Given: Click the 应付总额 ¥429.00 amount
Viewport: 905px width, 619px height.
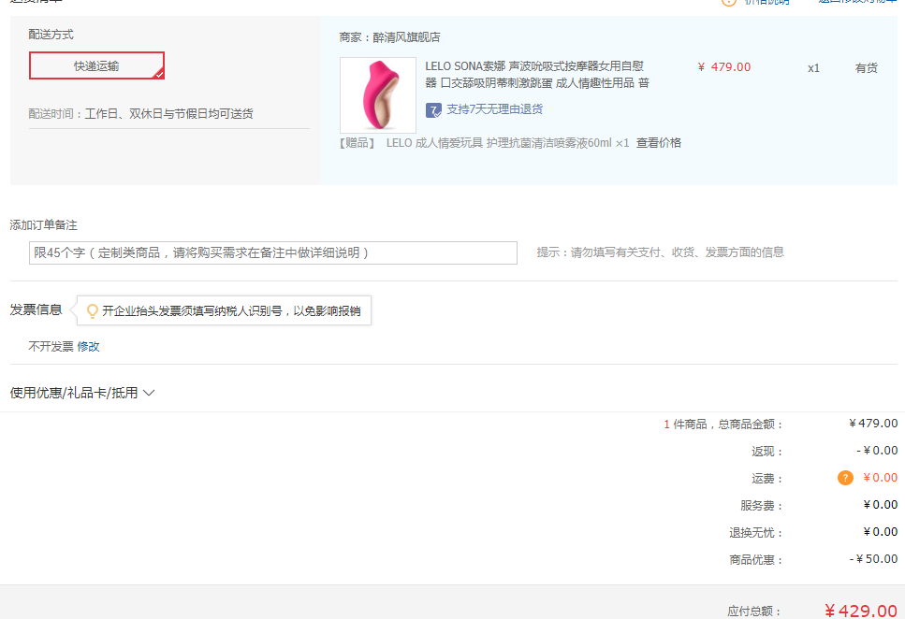Looking at the screenshot, I should (x=861, y=611).
